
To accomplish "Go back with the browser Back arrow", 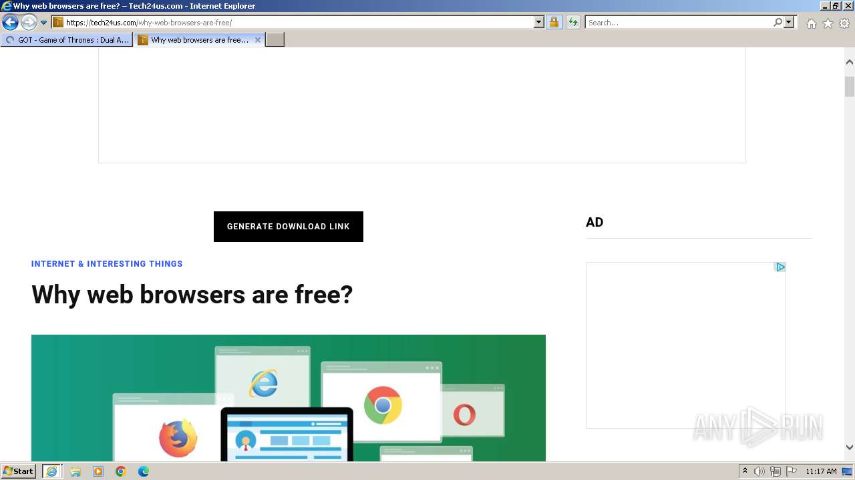I will (10, 23).
